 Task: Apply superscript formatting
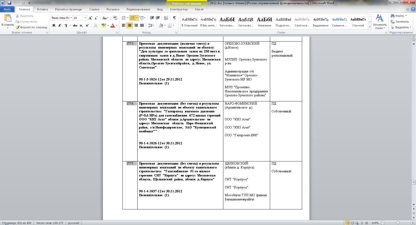coord(87,25)
